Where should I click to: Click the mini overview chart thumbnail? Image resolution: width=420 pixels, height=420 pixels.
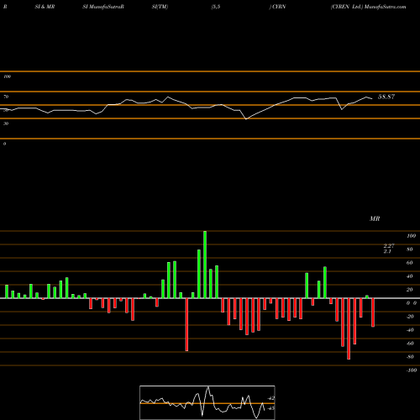pyautogui.click(x=207, y=402)
